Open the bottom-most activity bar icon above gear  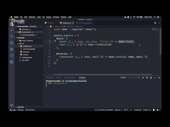12,62
